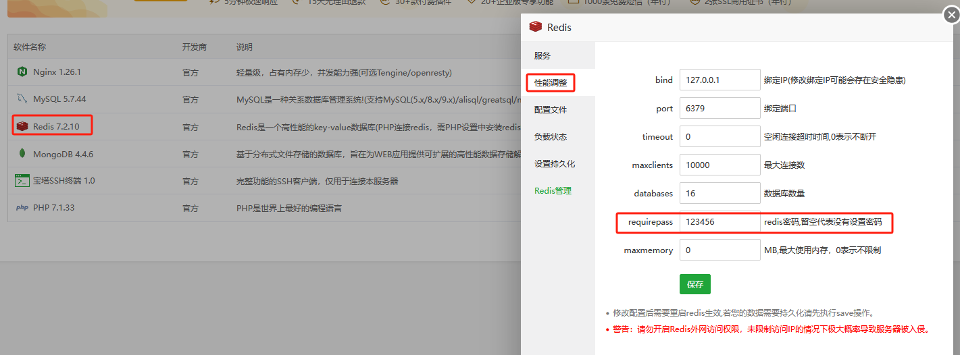Click the Redis icon in software list
This screenshot has width=960, height=355.
[22, 126]
